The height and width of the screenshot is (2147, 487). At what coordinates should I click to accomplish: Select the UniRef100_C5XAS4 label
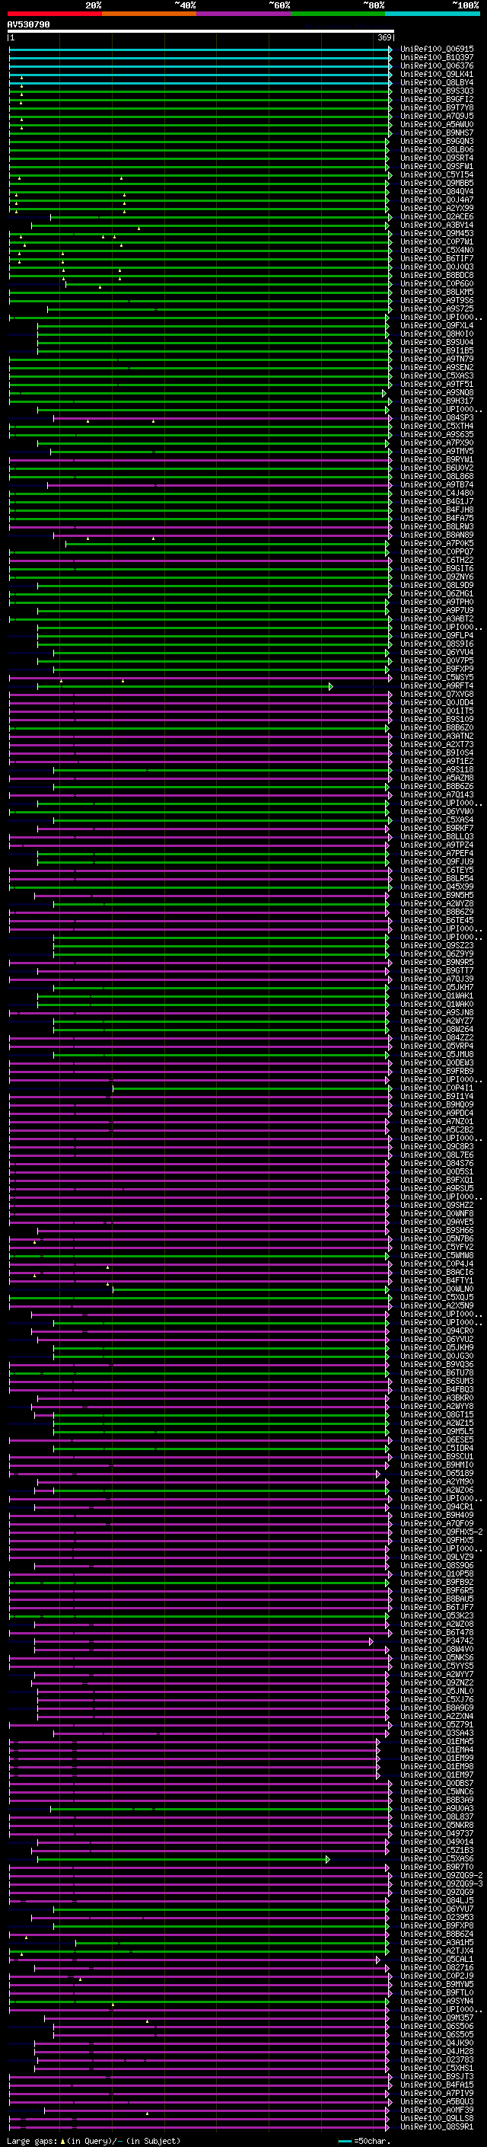tap(436, 820)
